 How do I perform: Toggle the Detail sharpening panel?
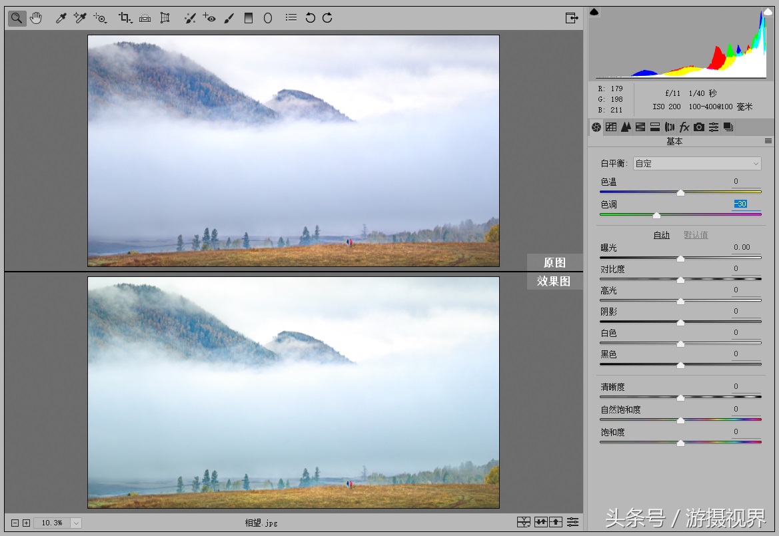626,127
